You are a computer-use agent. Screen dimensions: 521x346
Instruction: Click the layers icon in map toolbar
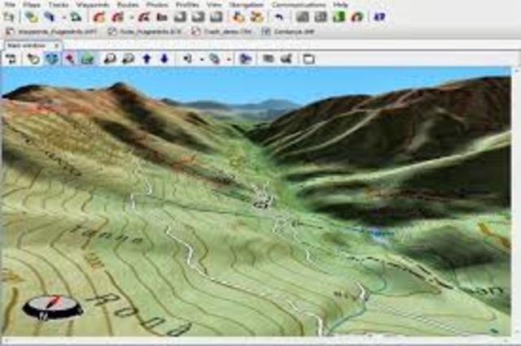point(215,59)
